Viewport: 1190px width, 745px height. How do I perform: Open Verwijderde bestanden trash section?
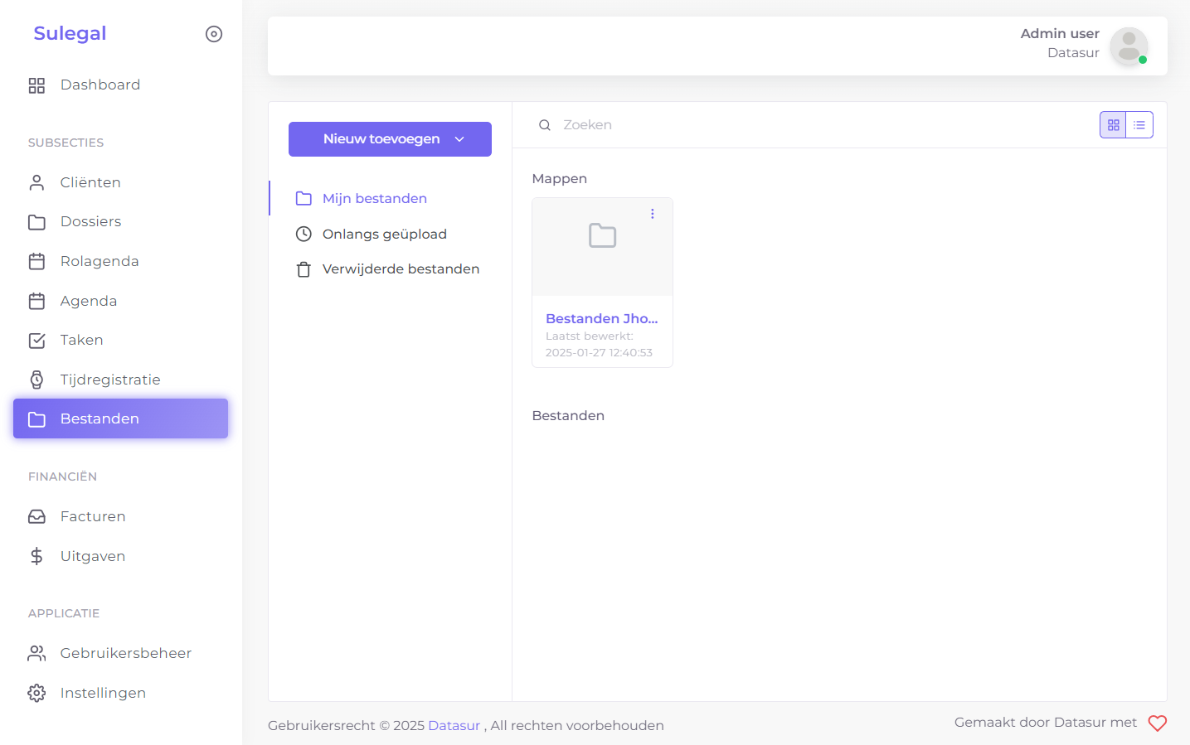[x=400, y=269]
